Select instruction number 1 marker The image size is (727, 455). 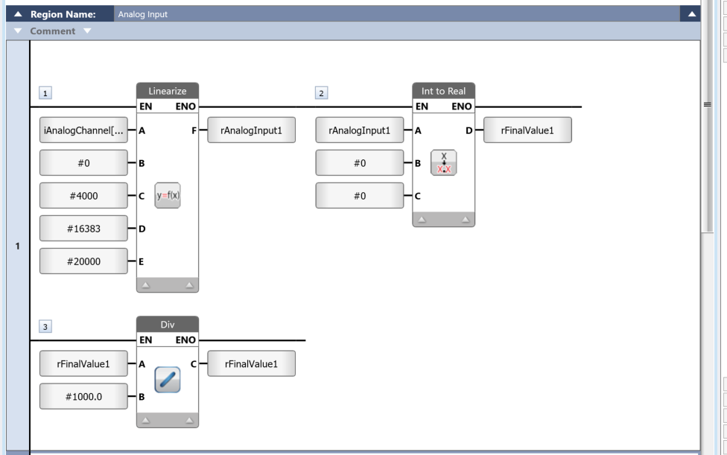[45, 93]
